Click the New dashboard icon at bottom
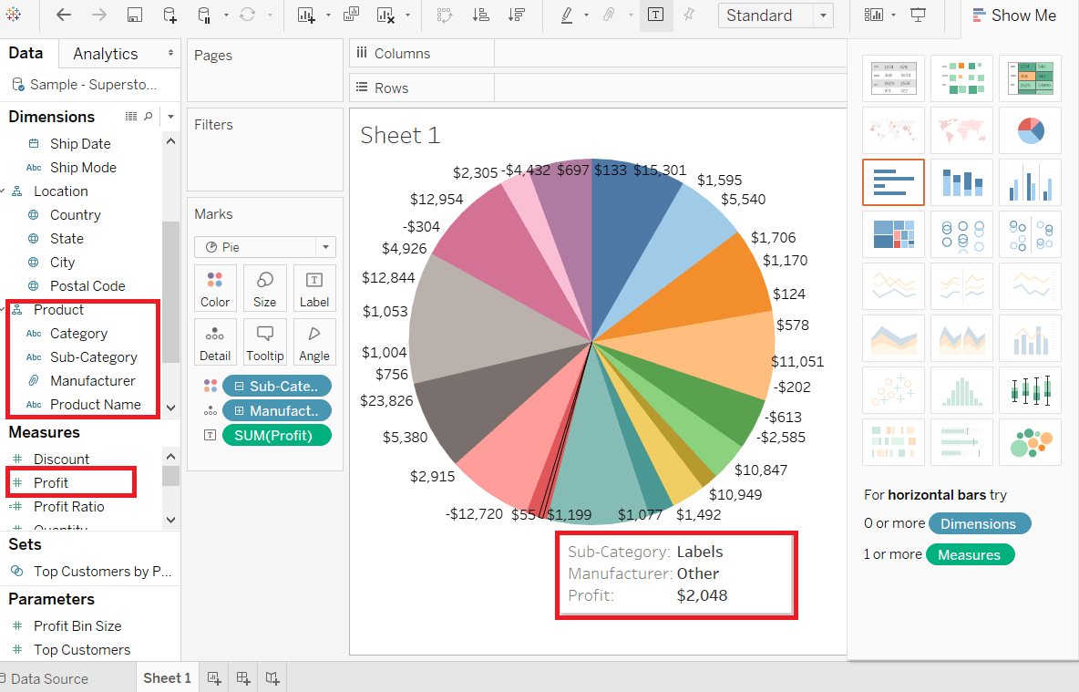This screenshot has width=1079, height=692. 243,678
